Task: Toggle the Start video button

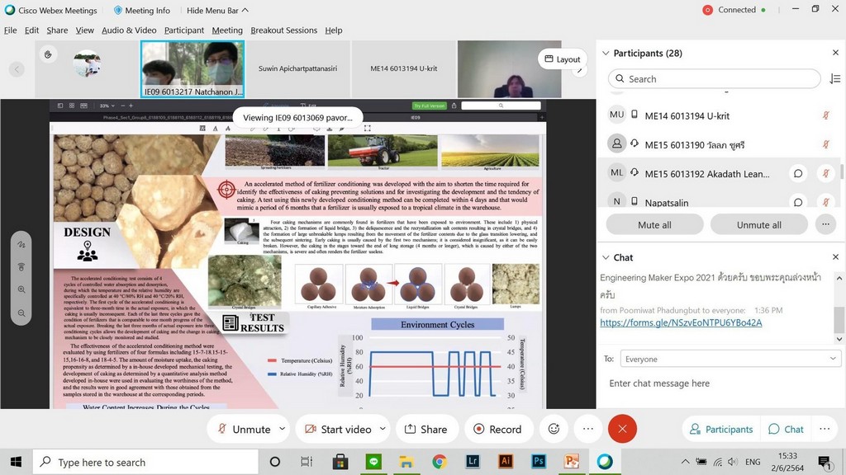Action: 337,429
